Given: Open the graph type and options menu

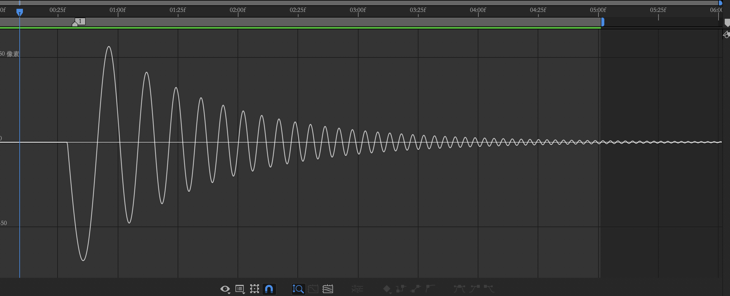Looking at the screenshot, I should pyautogui.click(x=240, y=289).
